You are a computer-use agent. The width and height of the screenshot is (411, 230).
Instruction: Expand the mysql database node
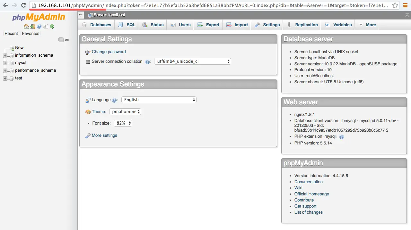5,63
